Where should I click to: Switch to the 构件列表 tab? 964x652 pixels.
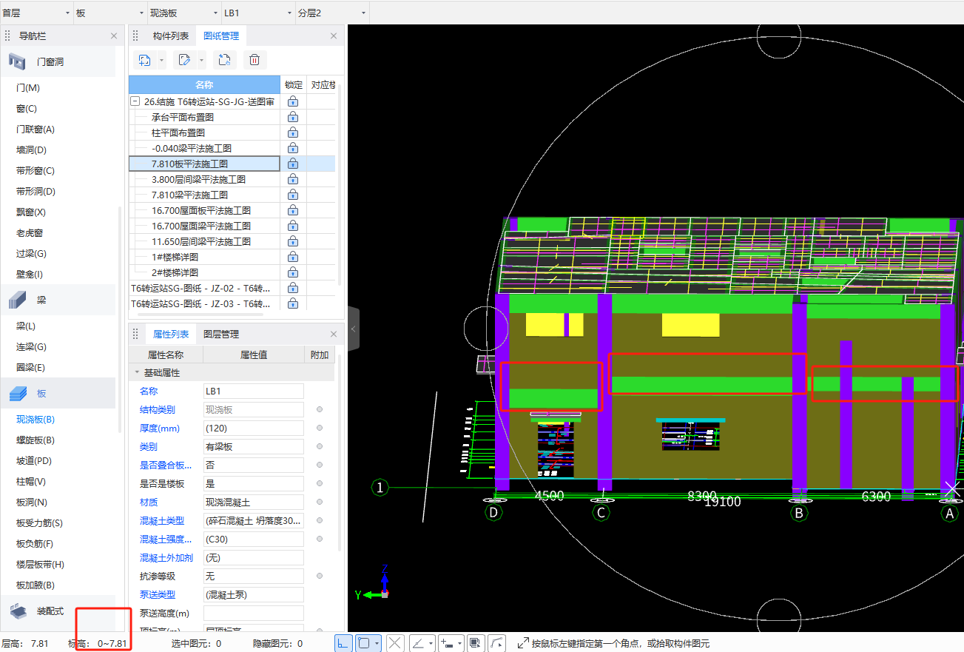(x=171, y=36)
